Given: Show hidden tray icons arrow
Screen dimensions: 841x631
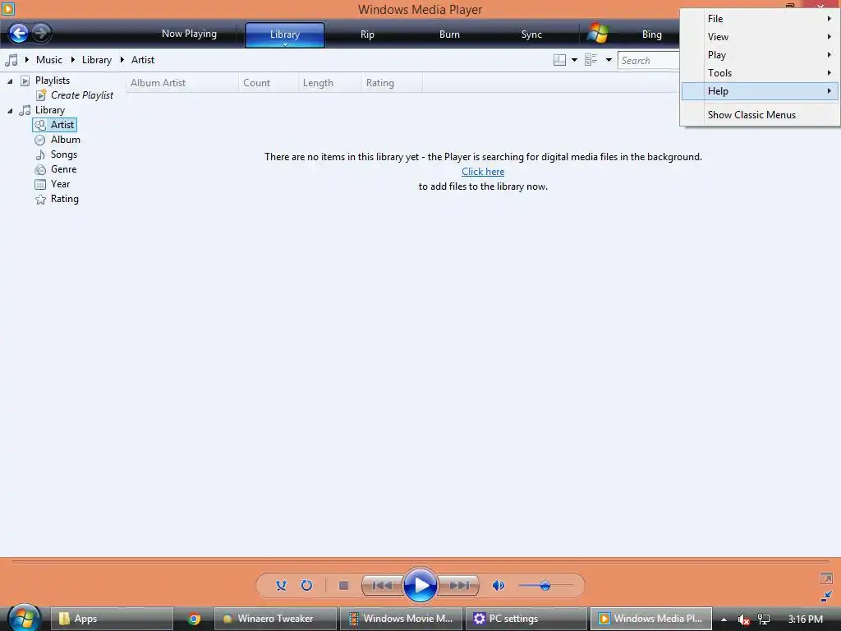Looking at the screenshot, I should pos(724,619).
